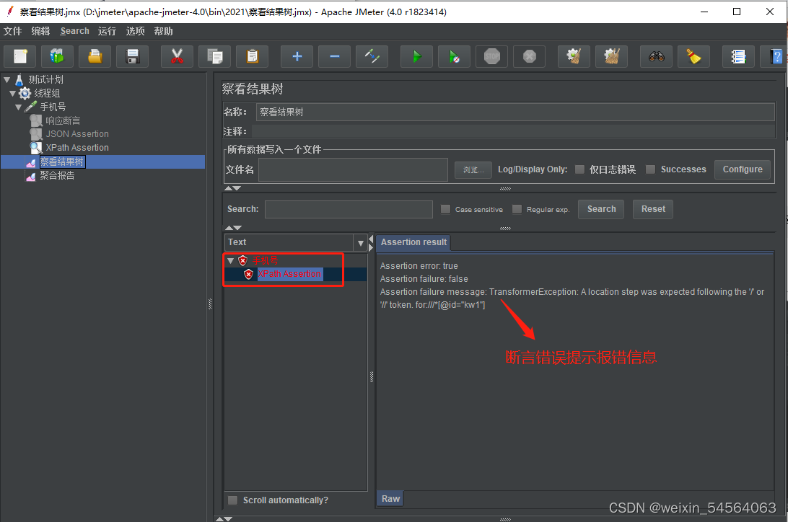788x522 pixels.
Task: Switch to the Assertion result tab
Action: tap(413, 242)
